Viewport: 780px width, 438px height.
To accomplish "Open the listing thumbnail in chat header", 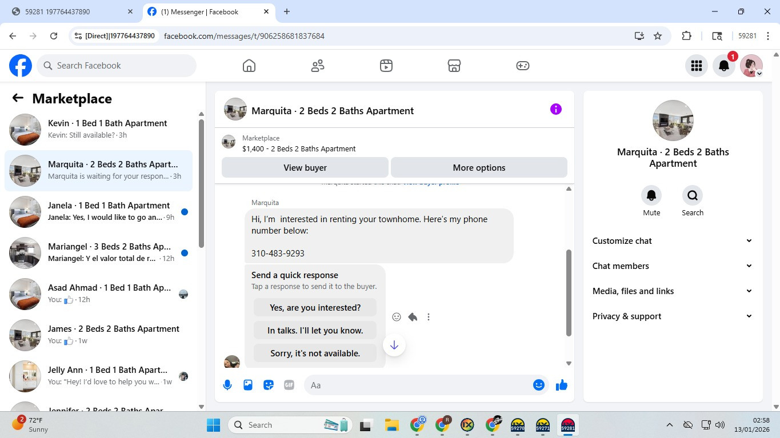I will tap(235, 109).
